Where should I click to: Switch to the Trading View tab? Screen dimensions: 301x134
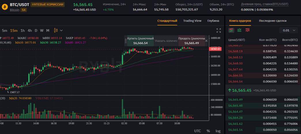192,21
